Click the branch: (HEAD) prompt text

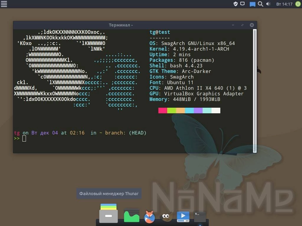tap(126, 133)
